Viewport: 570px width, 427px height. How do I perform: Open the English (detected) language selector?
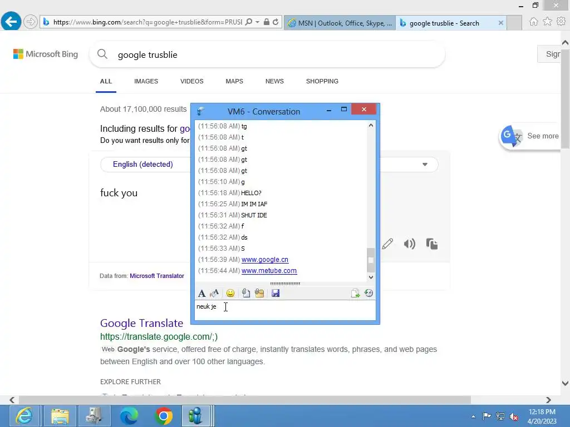coord(145,165)
